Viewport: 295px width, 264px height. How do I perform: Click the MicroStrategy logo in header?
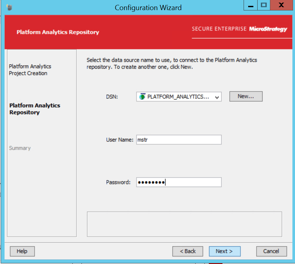click(x=268, y=29)
